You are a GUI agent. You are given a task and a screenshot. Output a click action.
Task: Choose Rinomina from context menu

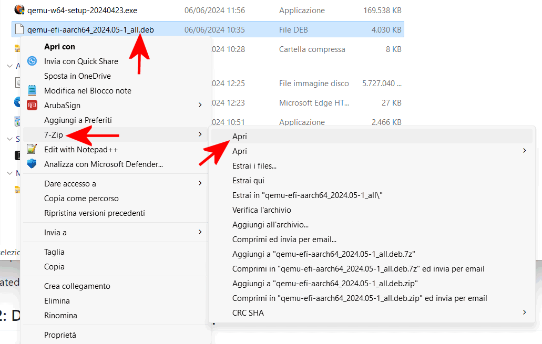pyautogui.click(x=60, y=316)
